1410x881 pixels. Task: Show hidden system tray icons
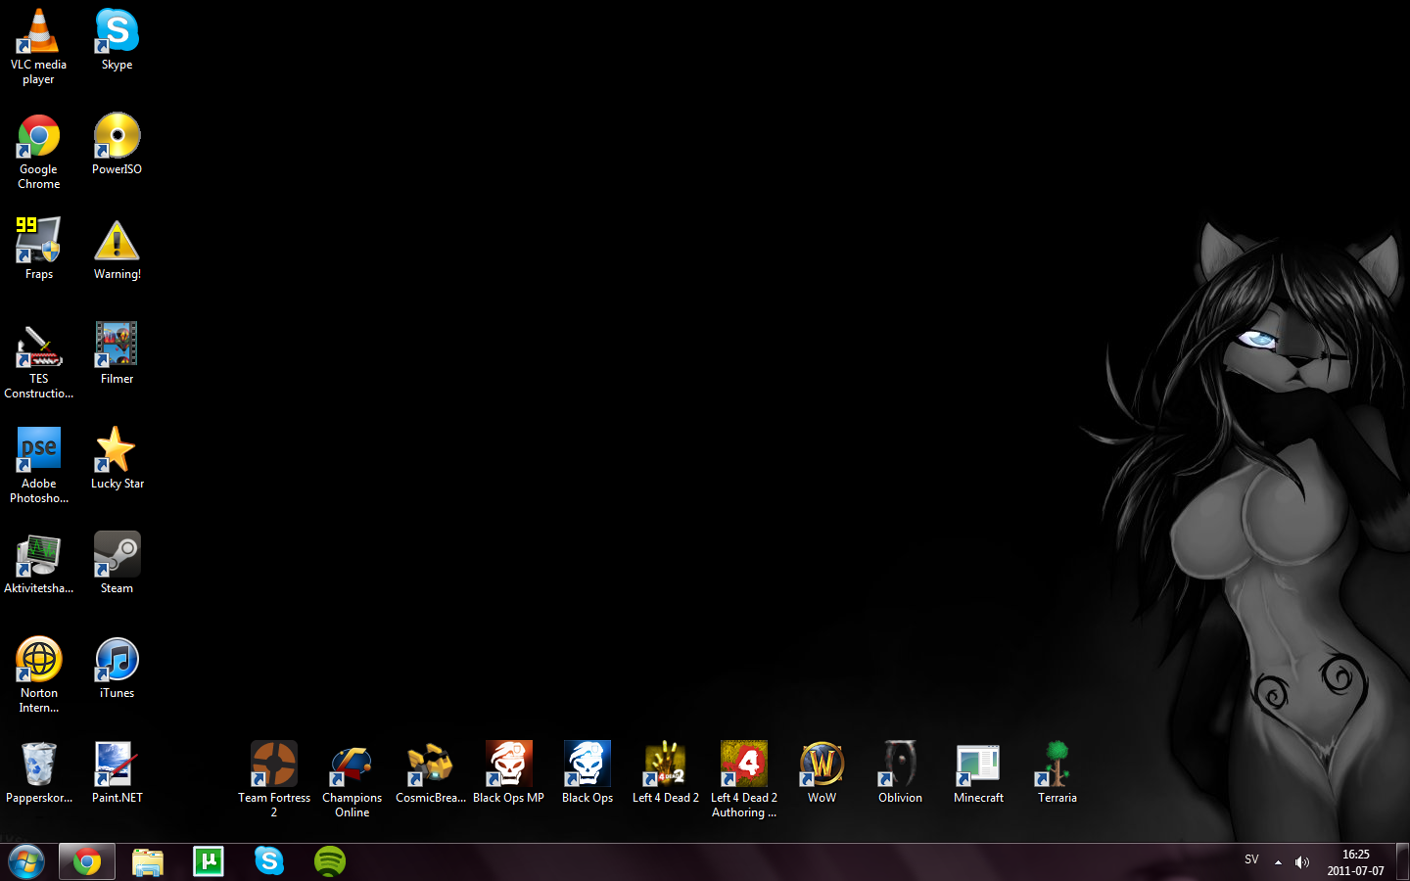pyautogui.click(x=1278, y=862)
